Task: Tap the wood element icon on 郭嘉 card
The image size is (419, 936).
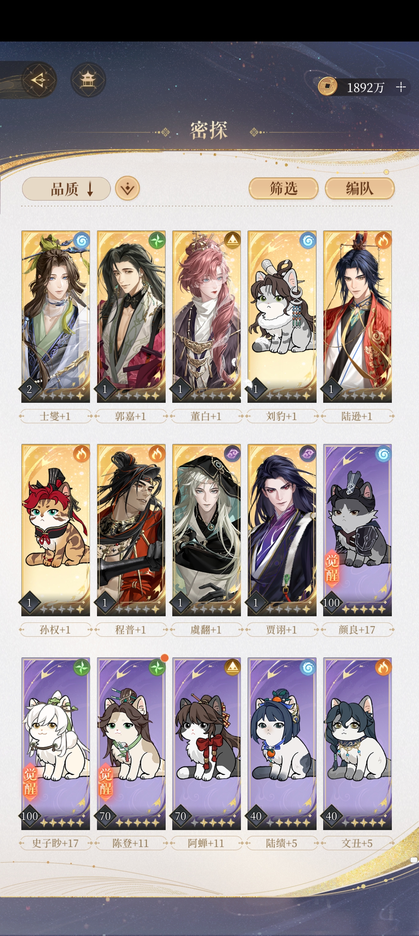Action: coord(157,241)
